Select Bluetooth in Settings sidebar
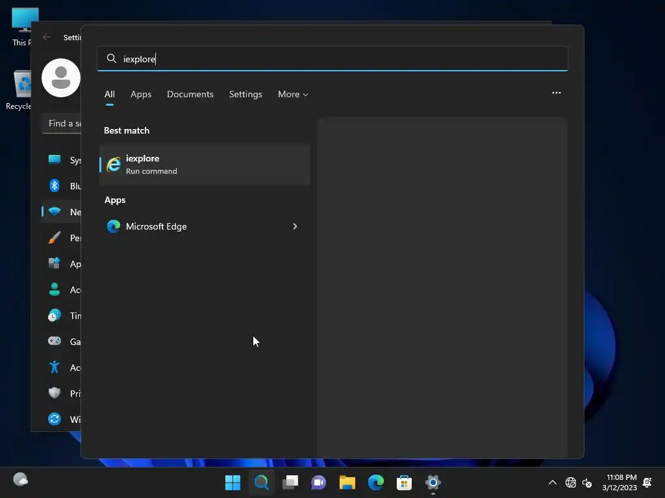This screenshot has height=498, width=665. click(x=62, y=186)
